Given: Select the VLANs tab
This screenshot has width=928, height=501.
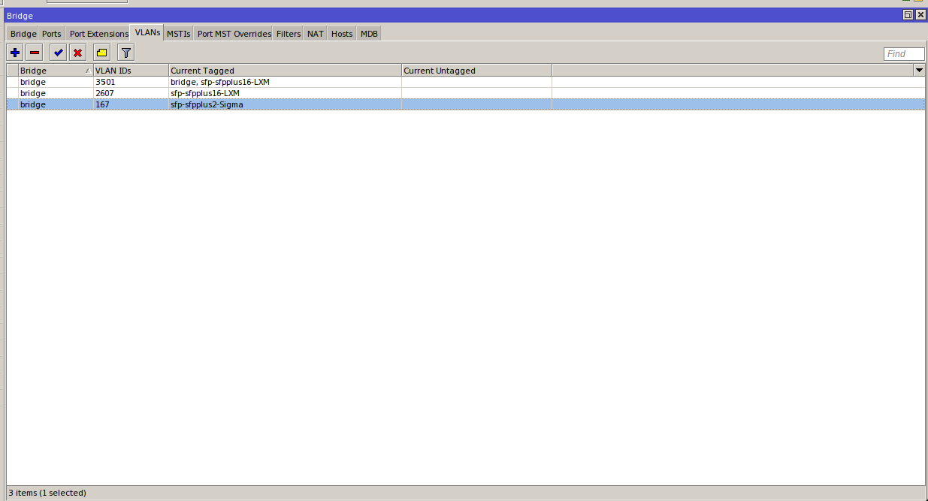Looking at the screenshot, I should point(147,33).
